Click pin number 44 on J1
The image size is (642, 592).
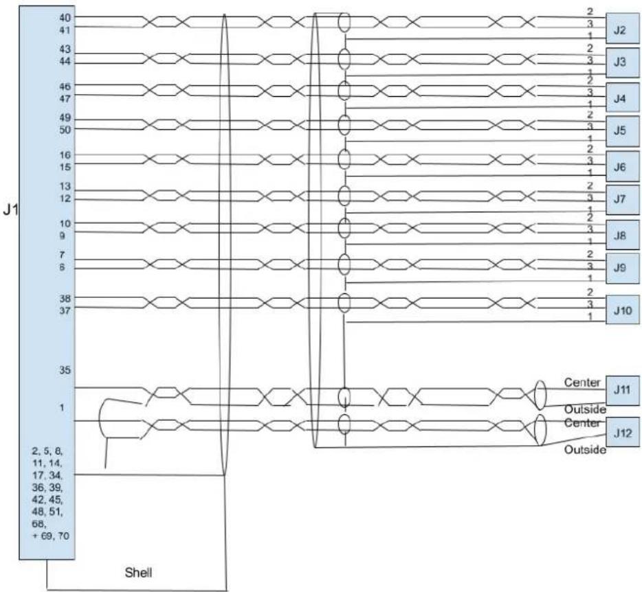65,61
